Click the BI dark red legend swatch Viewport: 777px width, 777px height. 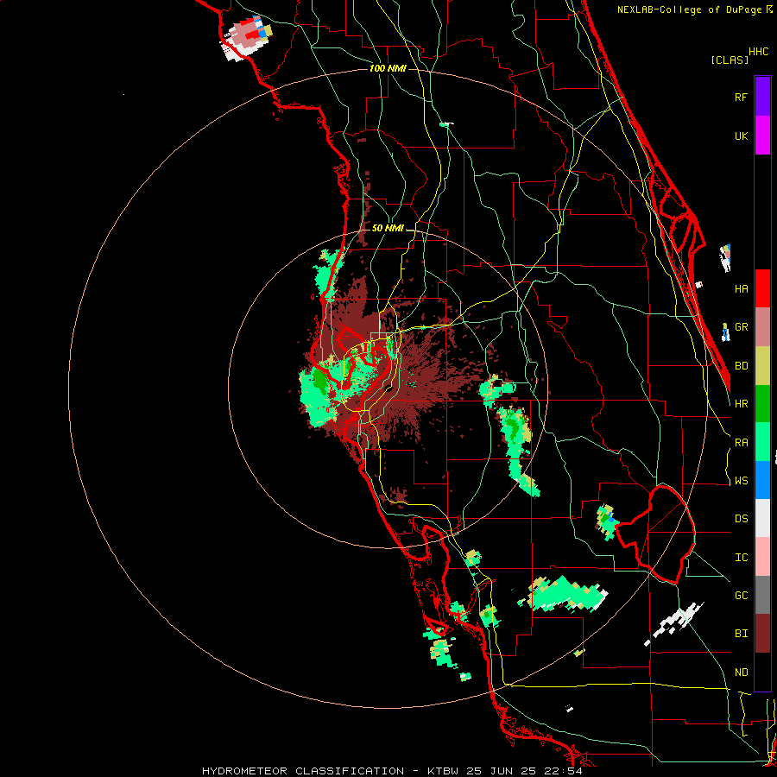(762, 634)
